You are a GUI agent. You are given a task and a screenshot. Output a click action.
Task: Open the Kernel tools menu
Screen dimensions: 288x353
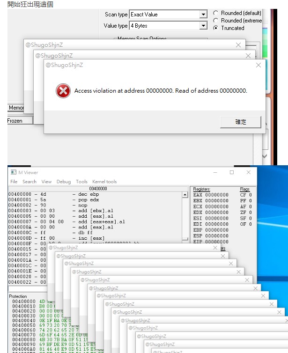click(104, 182)
